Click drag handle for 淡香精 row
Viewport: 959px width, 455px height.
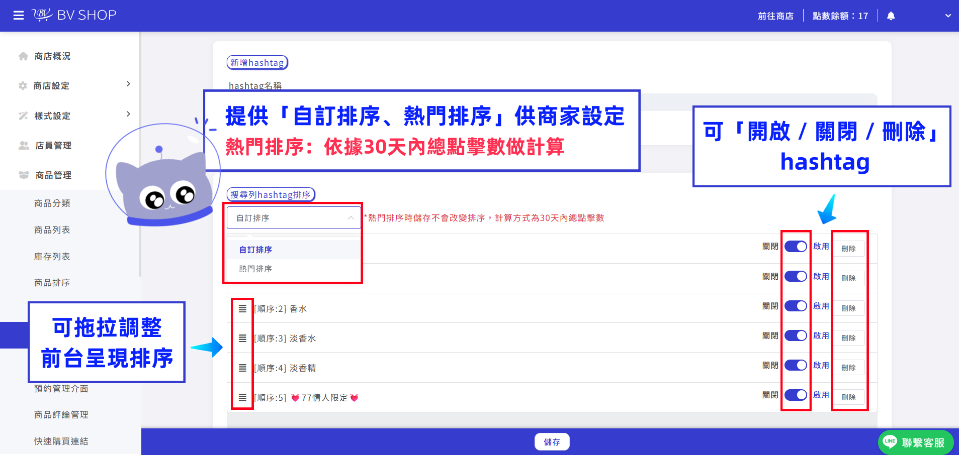click(242, 368)
